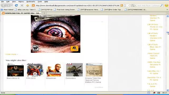Image resolution: width=169 pixels, height=95 pixels.
Task: Open the Edit menu
Action: click(x=8, y=2)
